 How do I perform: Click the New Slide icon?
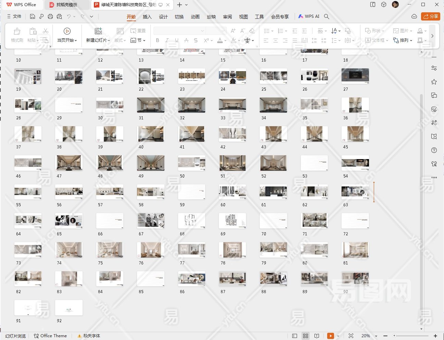[x=98, y=31]
